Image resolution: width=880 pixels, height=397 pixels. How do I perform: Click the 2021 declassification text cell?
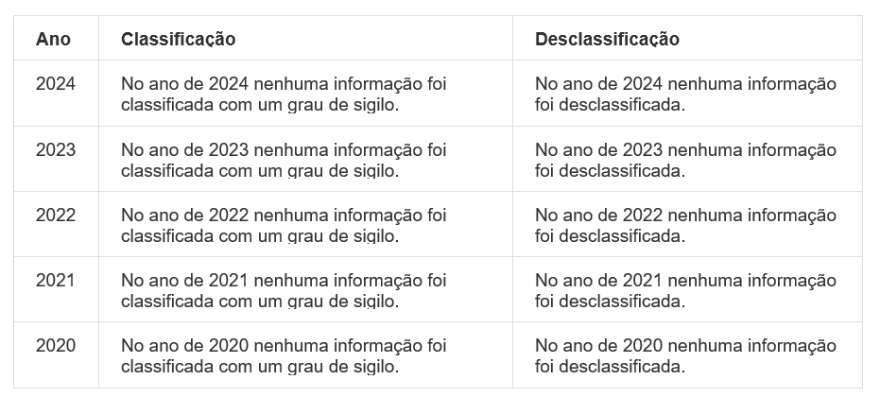click(685, 290)
